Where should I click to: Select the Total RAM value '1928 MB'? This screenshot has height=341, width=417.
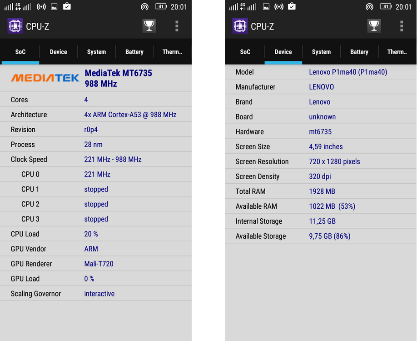(x=322, y=191)
